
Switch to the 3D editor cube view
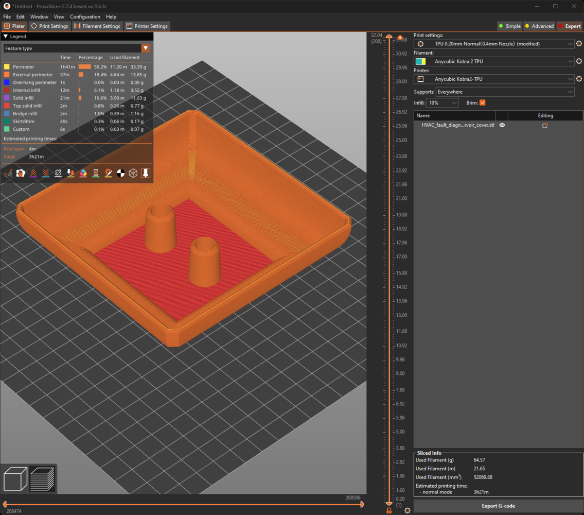click(x=15, y=478)
